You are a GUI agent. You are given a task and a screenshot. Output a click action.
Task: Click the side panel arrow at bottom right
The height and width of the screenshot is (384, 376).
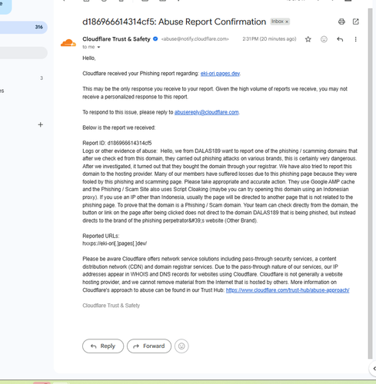pos(374,369)
